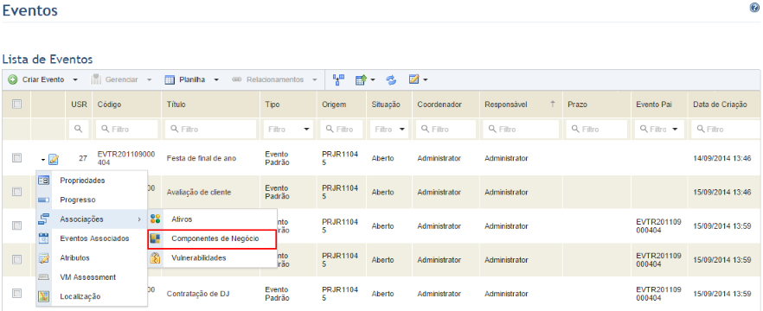
Task: Open the Evento Pai filter dropdown
Action: pyautogui.click(x=675, y=130)
